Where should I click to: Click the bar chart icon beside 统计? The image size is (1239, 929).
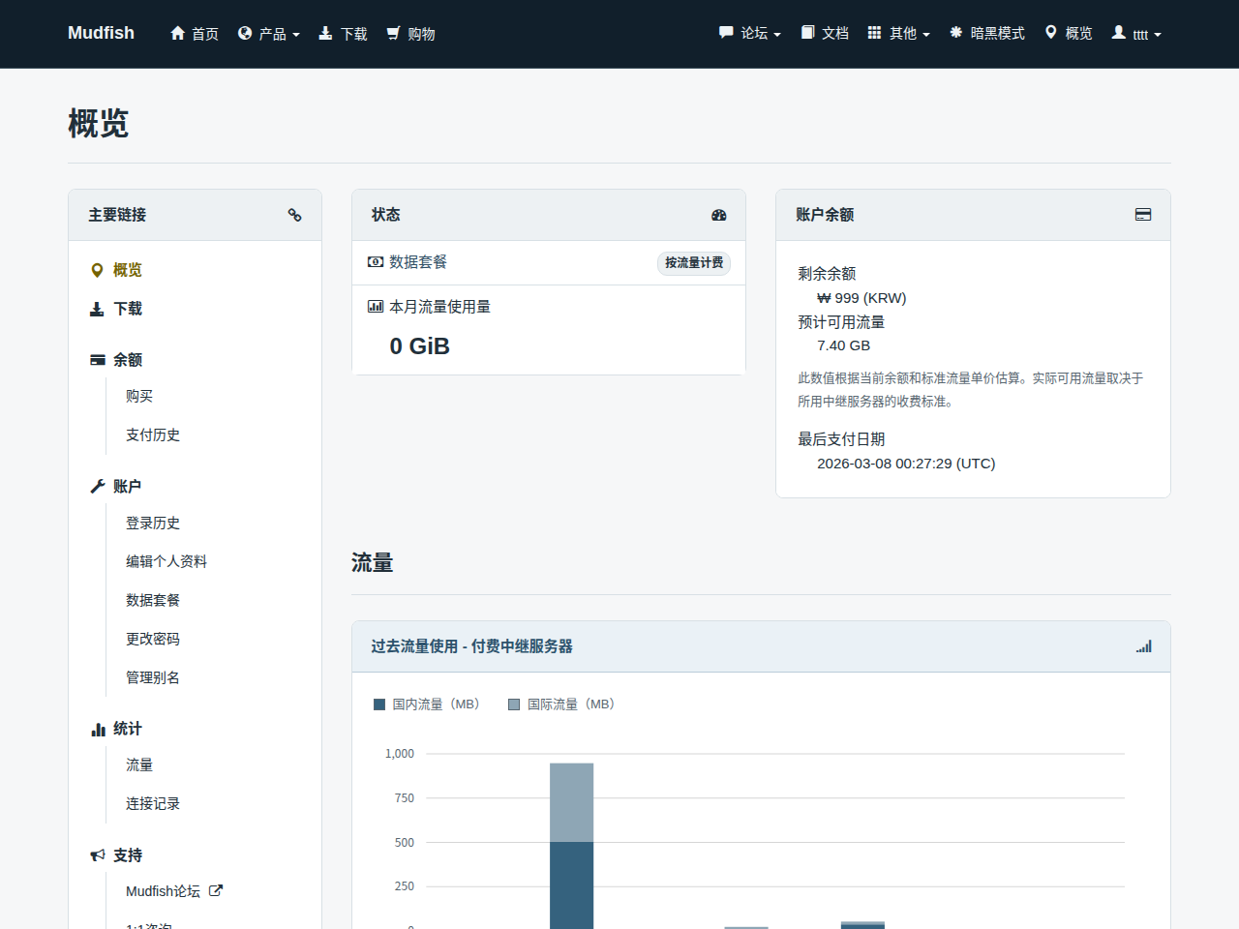[98, 730]
